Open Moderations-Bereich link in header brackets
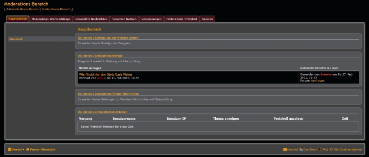 56,9
